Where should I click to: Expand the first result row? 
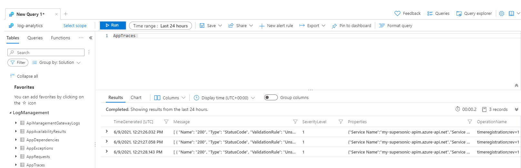coord(107,132)
